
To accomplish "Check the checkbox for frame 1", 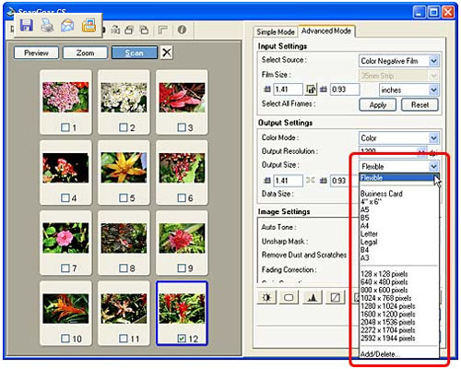I will (x=65, y=127).
